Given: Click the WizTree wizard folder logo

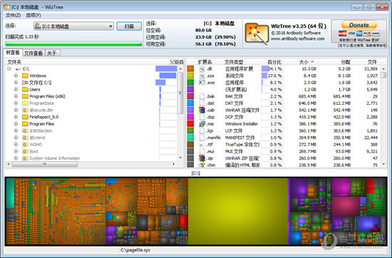Looking at the screenshot, I should (x=257, y=33).
